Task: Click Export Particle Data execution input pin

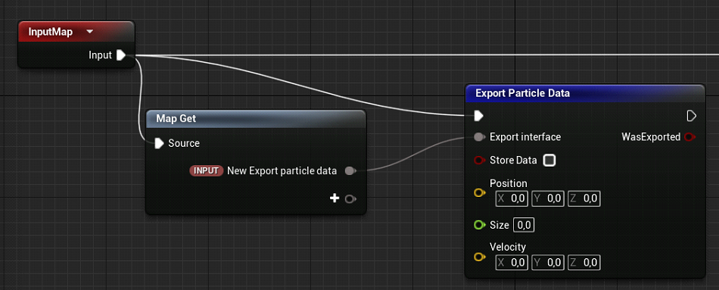Action: coord(478,116)
